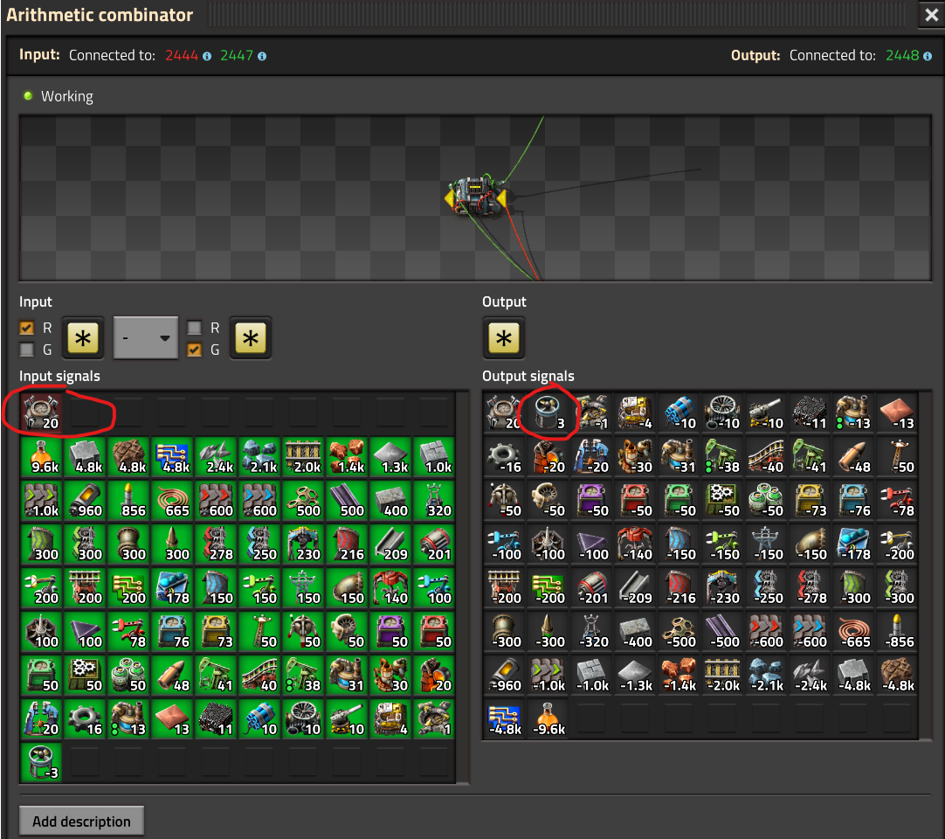This screenshot has height=839, width=945.
Task: Click the copper plate input signal 13
Action: coord(172,719)
